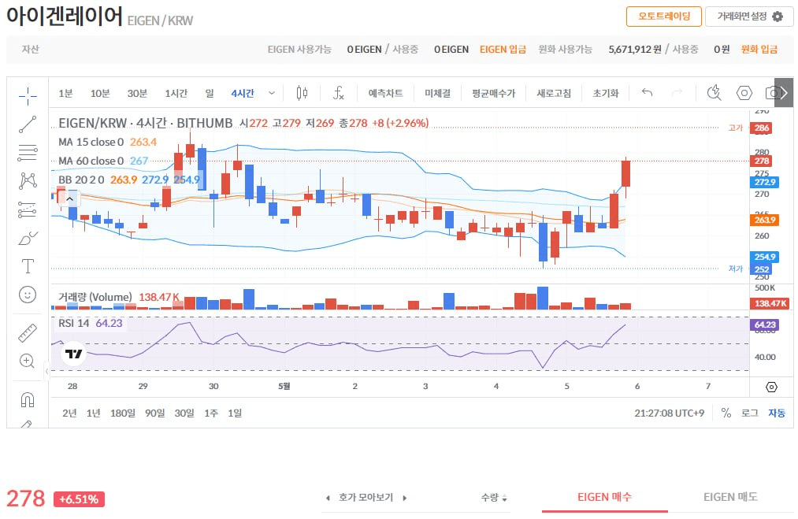The height and width of the screenshot is (519, 798).
Task: Set chart range to 30일
Action: click(x=184, y=413)
